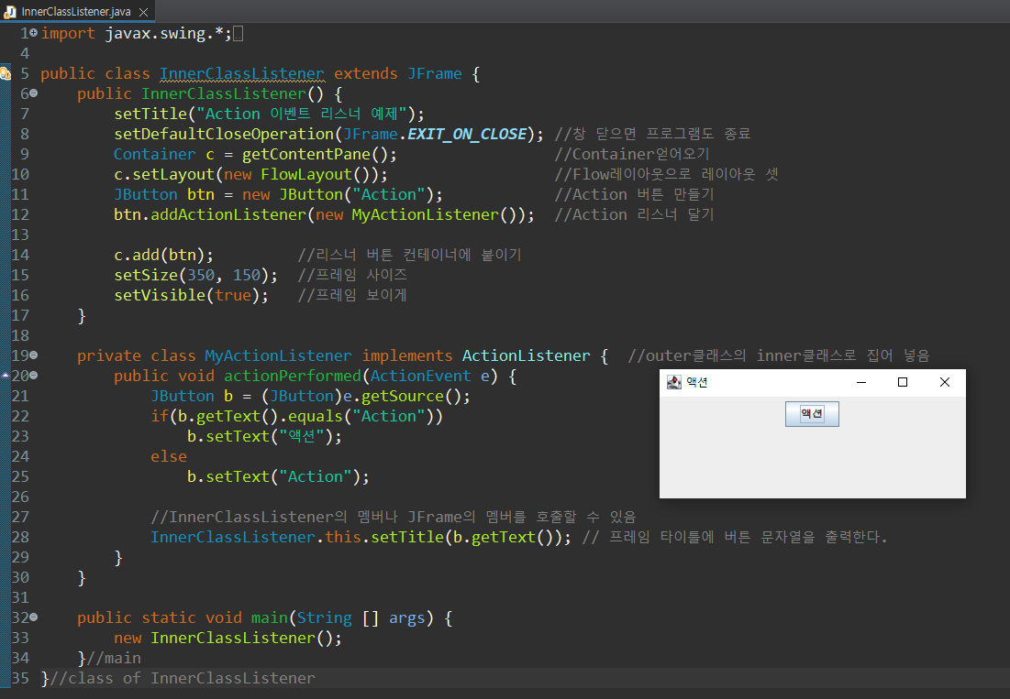Collapse actionPerformed method at line 20

(x=34, y=375)
